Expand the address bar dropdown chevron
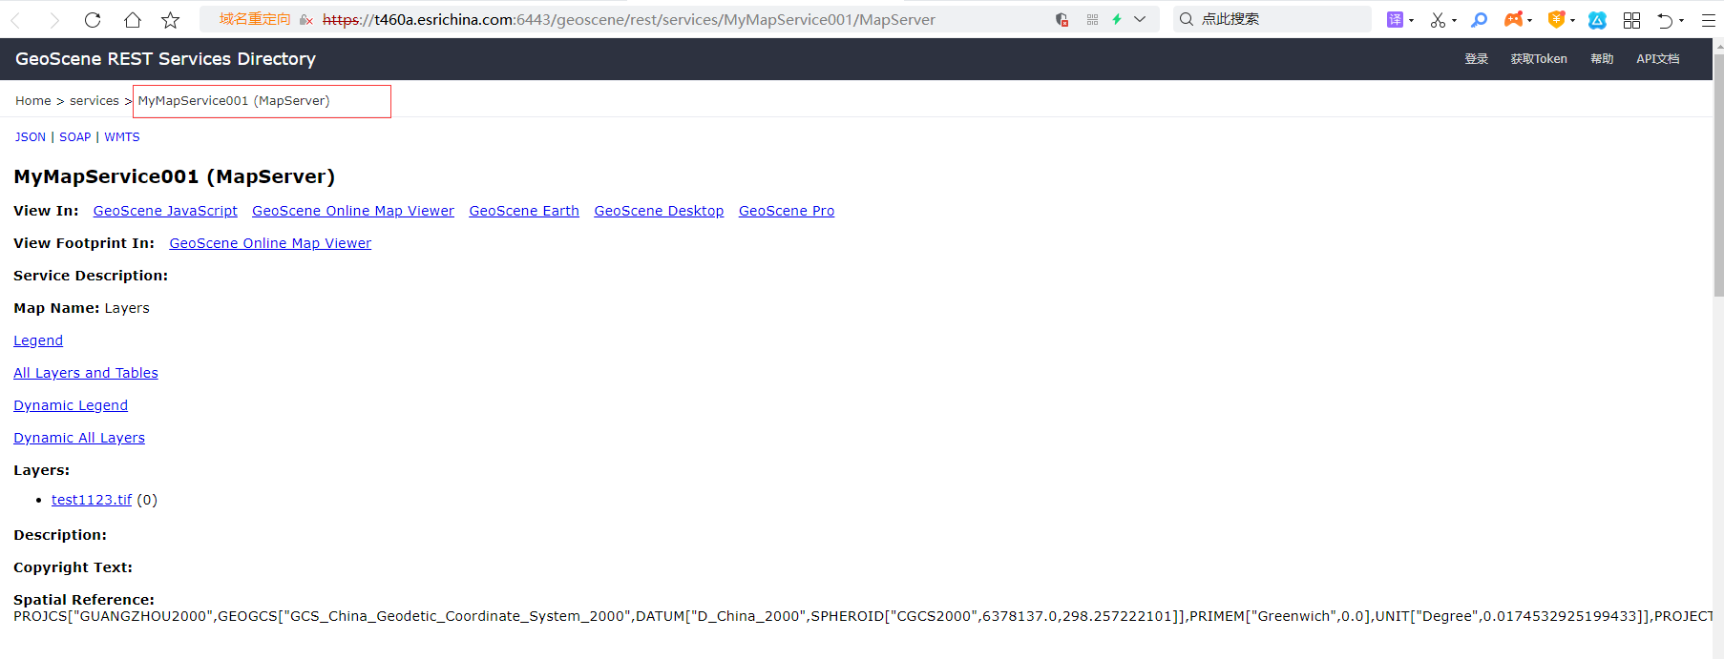Viewport: 1724px width, 659px height. click(x=1140, y=19)
